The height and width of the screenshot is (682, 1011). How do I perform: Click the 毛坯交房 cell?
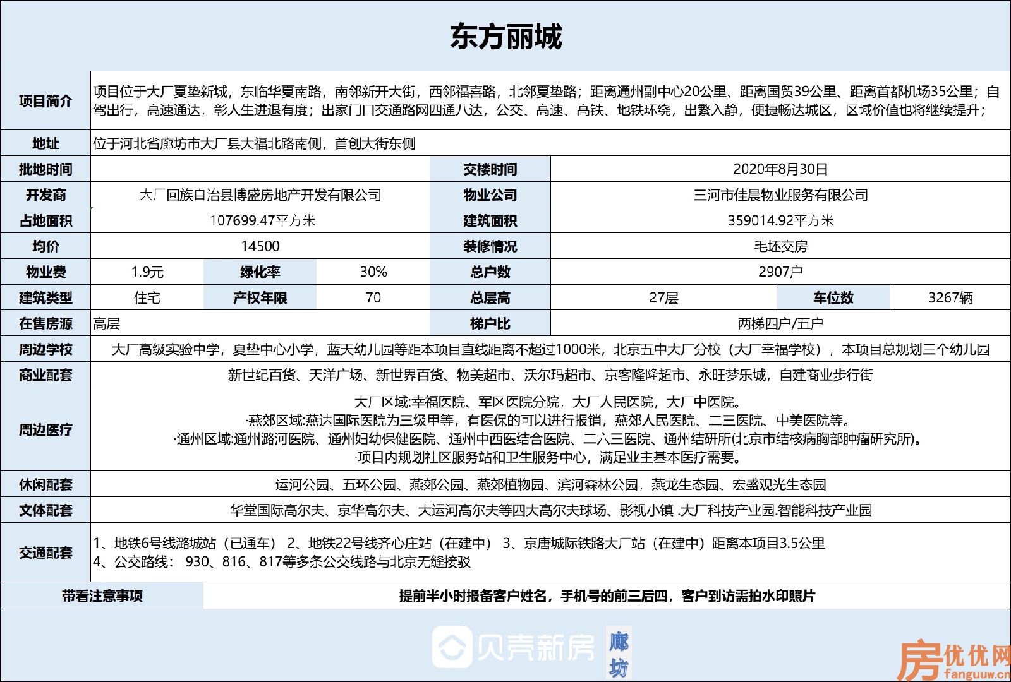tap(780, 246)
